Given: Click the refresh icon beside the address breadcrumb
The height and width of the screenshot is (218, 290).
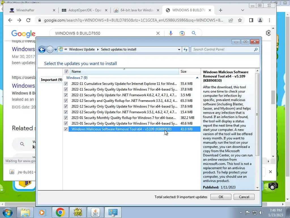Looking at the screenshot, I should coord(185,49).
